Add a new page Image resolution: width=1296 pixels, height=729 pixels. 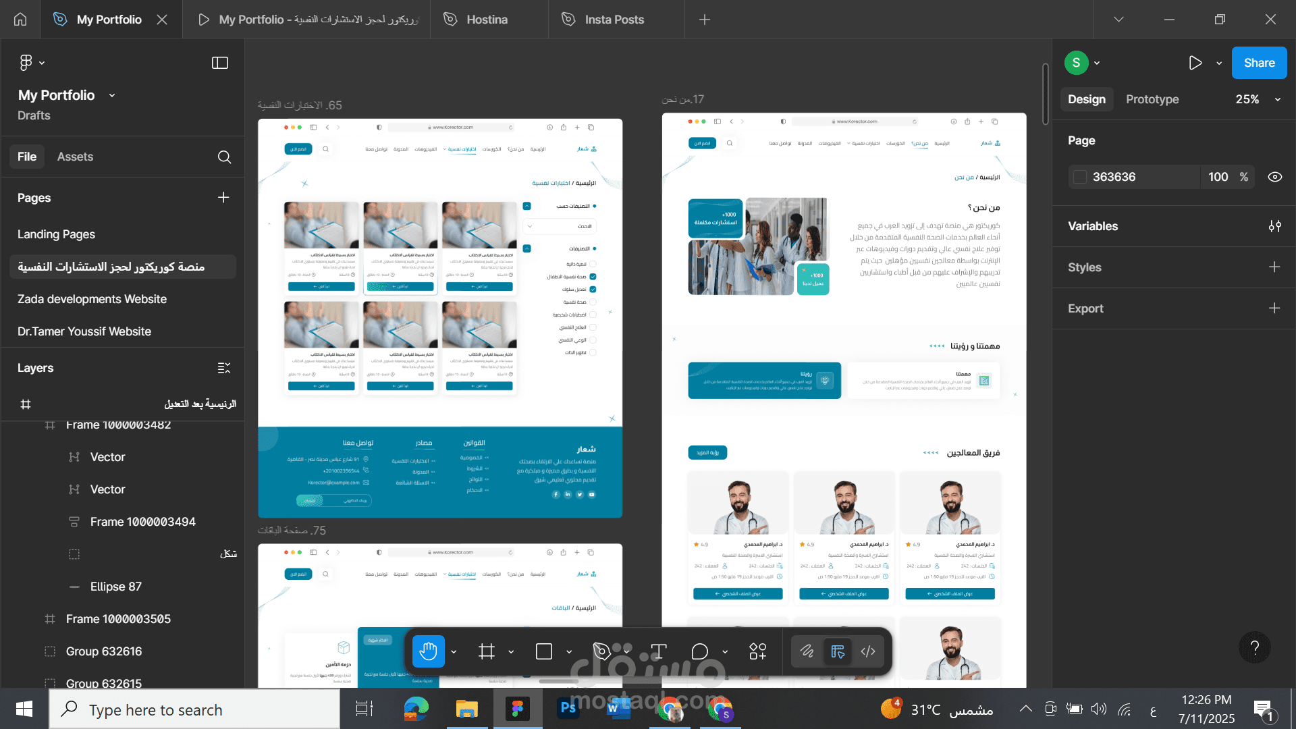pyautogui.click(x=223, y=197)
